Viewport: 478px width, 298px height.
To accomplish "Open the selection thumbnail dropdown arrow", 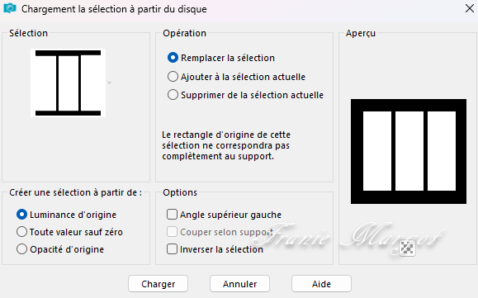I will click(109, 83).
